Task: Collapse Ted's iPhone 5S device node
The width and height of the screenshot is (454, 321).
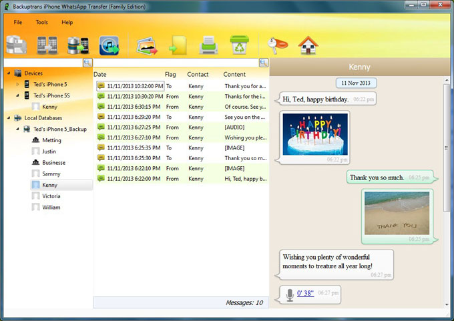Action: 17,95
